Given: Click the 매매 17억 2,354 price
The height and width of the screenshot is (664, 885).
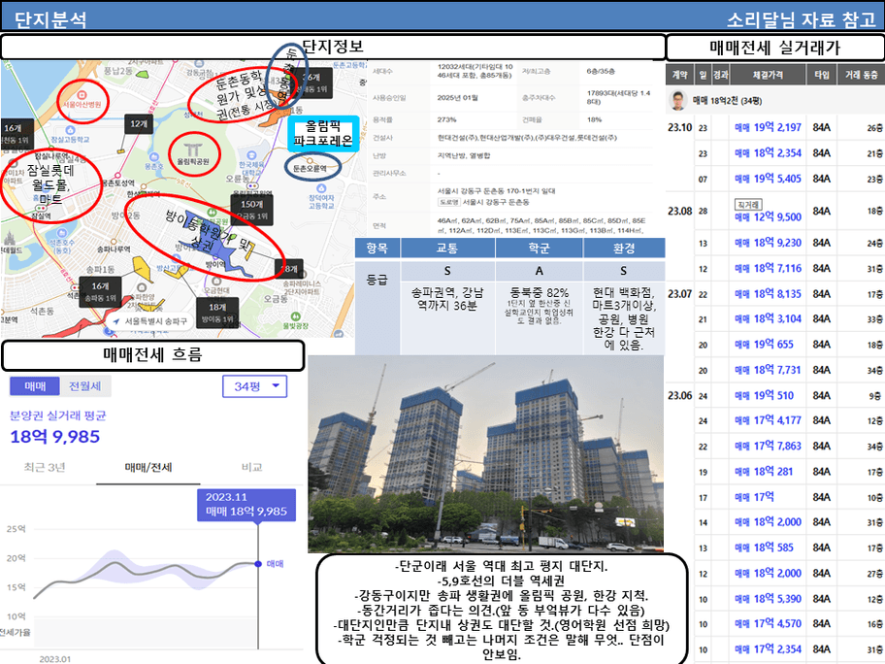Looking at the screenshot, I should click(768, 649).
